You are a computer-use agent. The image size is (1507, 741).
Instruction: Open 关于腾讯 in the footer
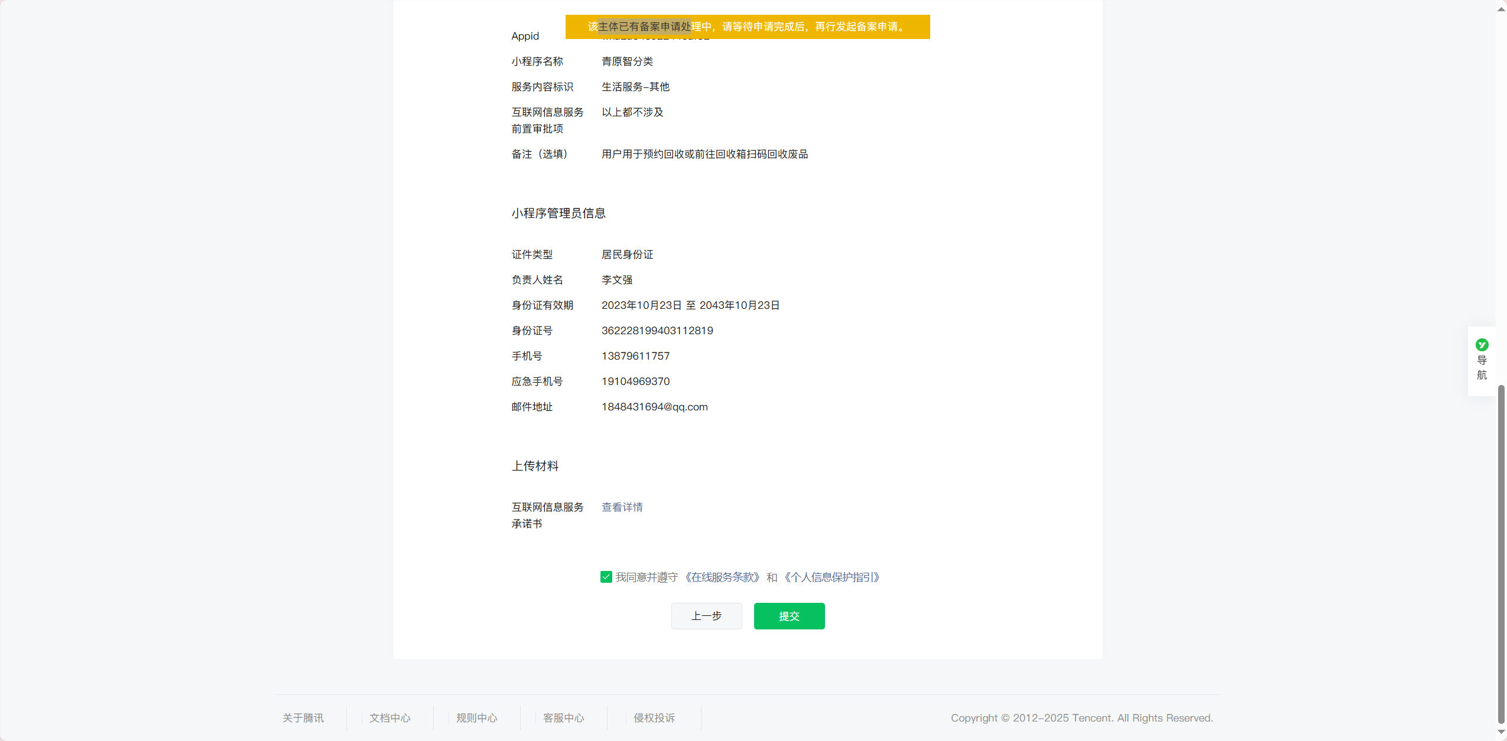(303, 718)
